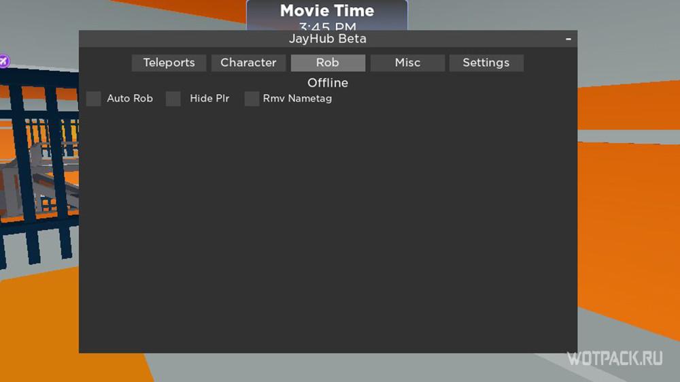Image resolution: width=680 pixels, height=382 pixels.
Task: Click the Hide Plr label text
Action: (209, 99)
